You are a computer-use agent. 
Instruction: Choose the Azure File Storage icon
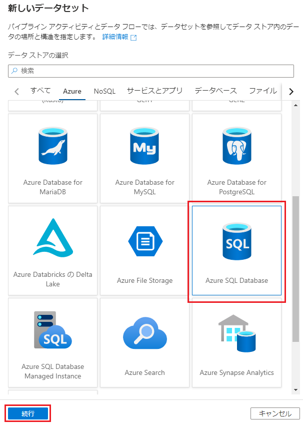point(145,241)
